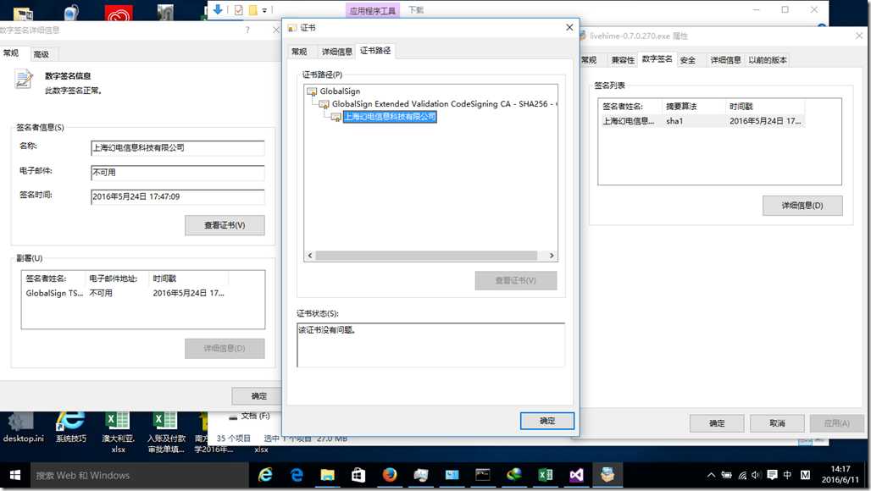Click the certificate icon beside highlighted leaf entry

pos(336,117)
